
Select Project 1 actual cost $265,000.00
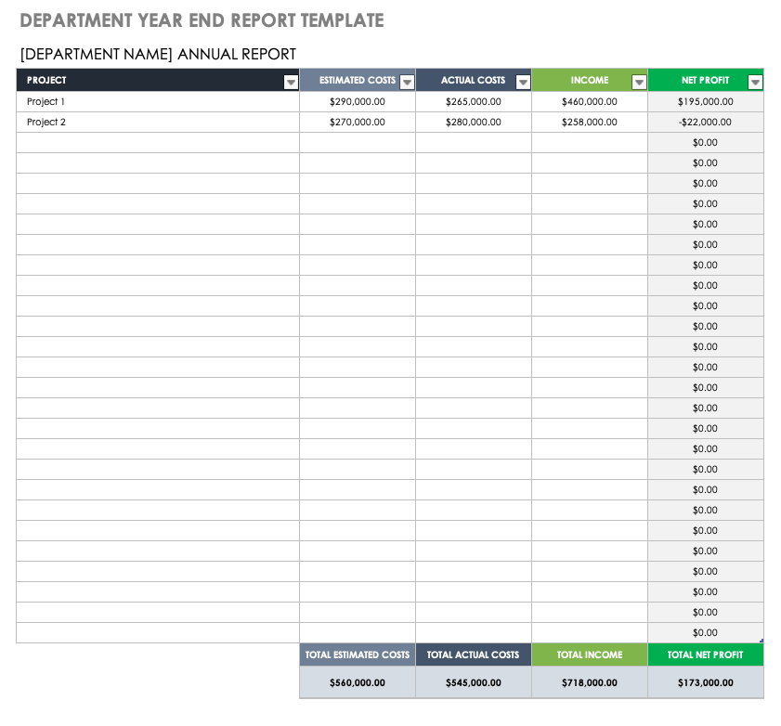tap(474, 102)
